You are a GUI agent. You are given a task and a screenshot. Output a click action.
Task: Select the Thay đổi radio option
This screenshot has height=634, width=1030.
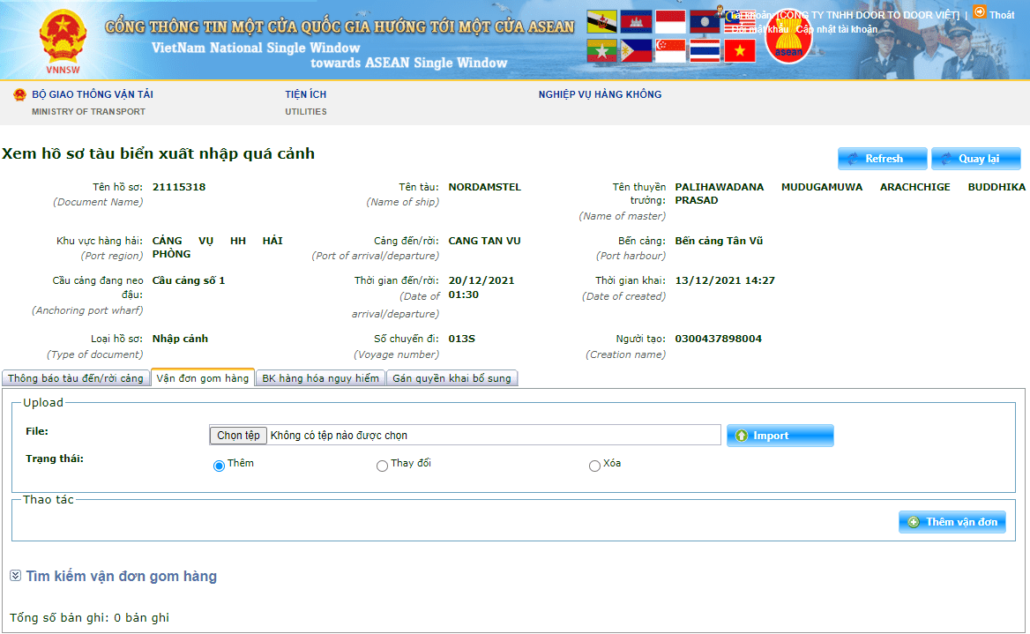coord(382,466)
